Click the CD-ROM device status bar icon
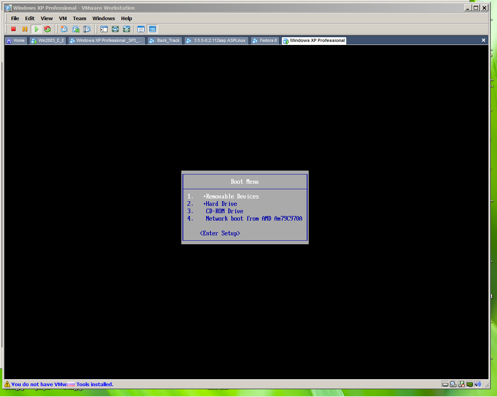 click(453, 384)
